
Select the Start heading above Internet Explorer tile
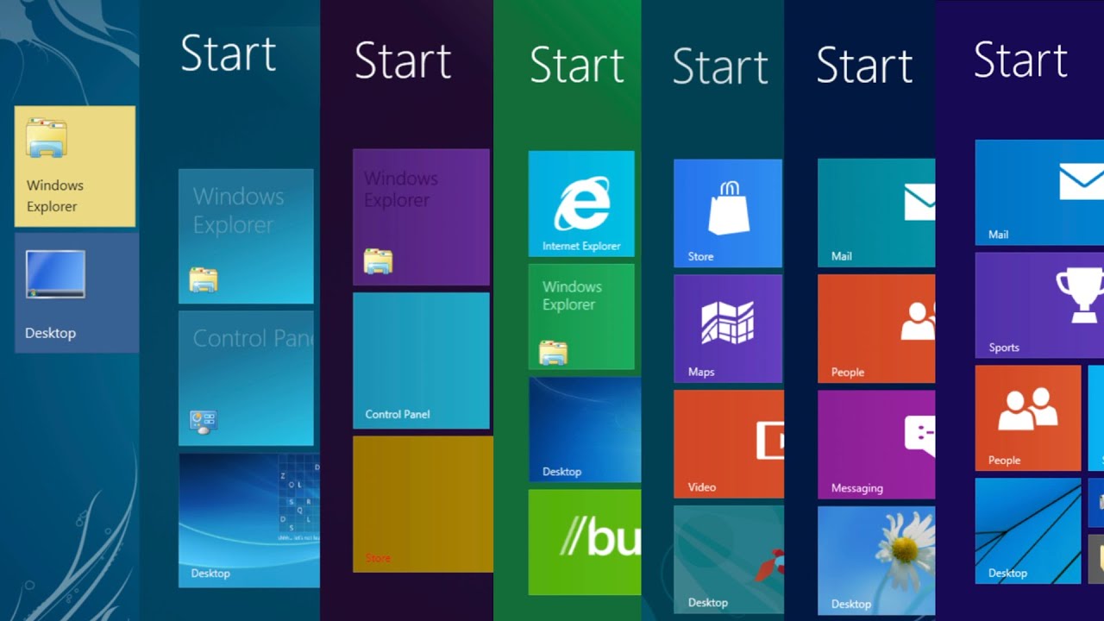(x=577, y=65)
